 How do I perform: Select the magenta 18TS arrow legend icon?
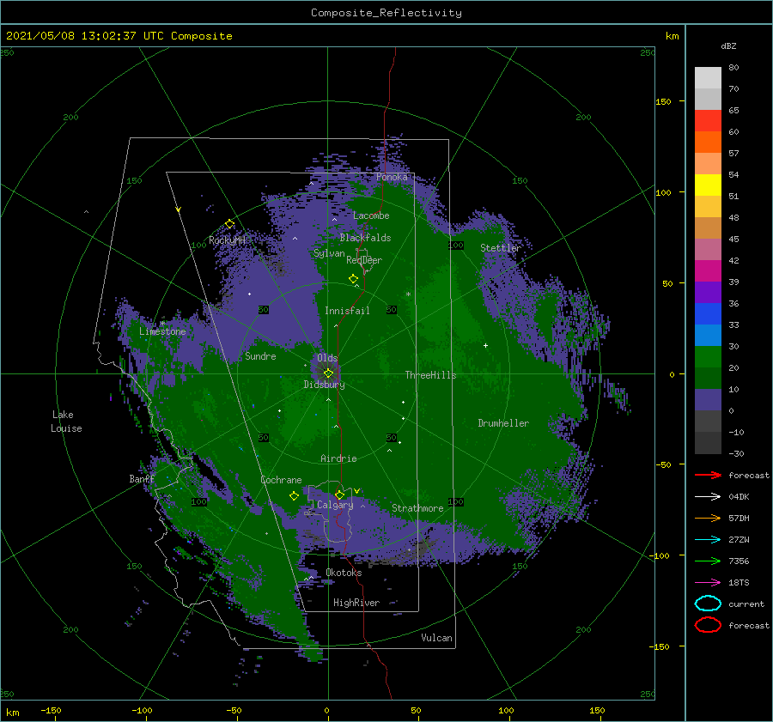click(x=708, y=583)
